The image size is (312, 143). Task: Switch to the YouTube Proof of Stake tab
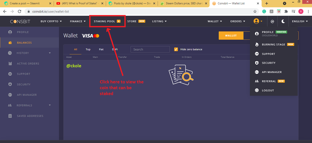pos(79,4)
